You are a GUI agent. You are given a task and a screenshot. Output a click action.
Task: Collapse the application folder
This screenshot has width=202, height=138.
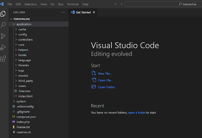click(x=14, y=24)
